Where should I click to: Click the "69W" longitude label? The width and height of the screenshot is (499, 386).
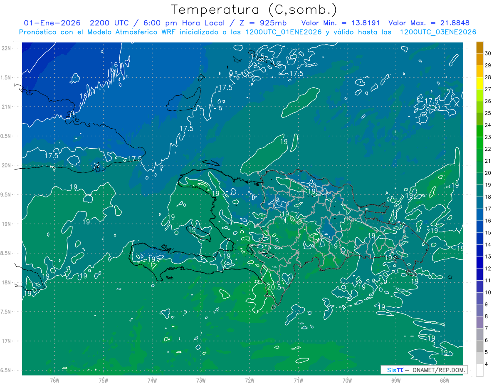click(x=396, y=380)
